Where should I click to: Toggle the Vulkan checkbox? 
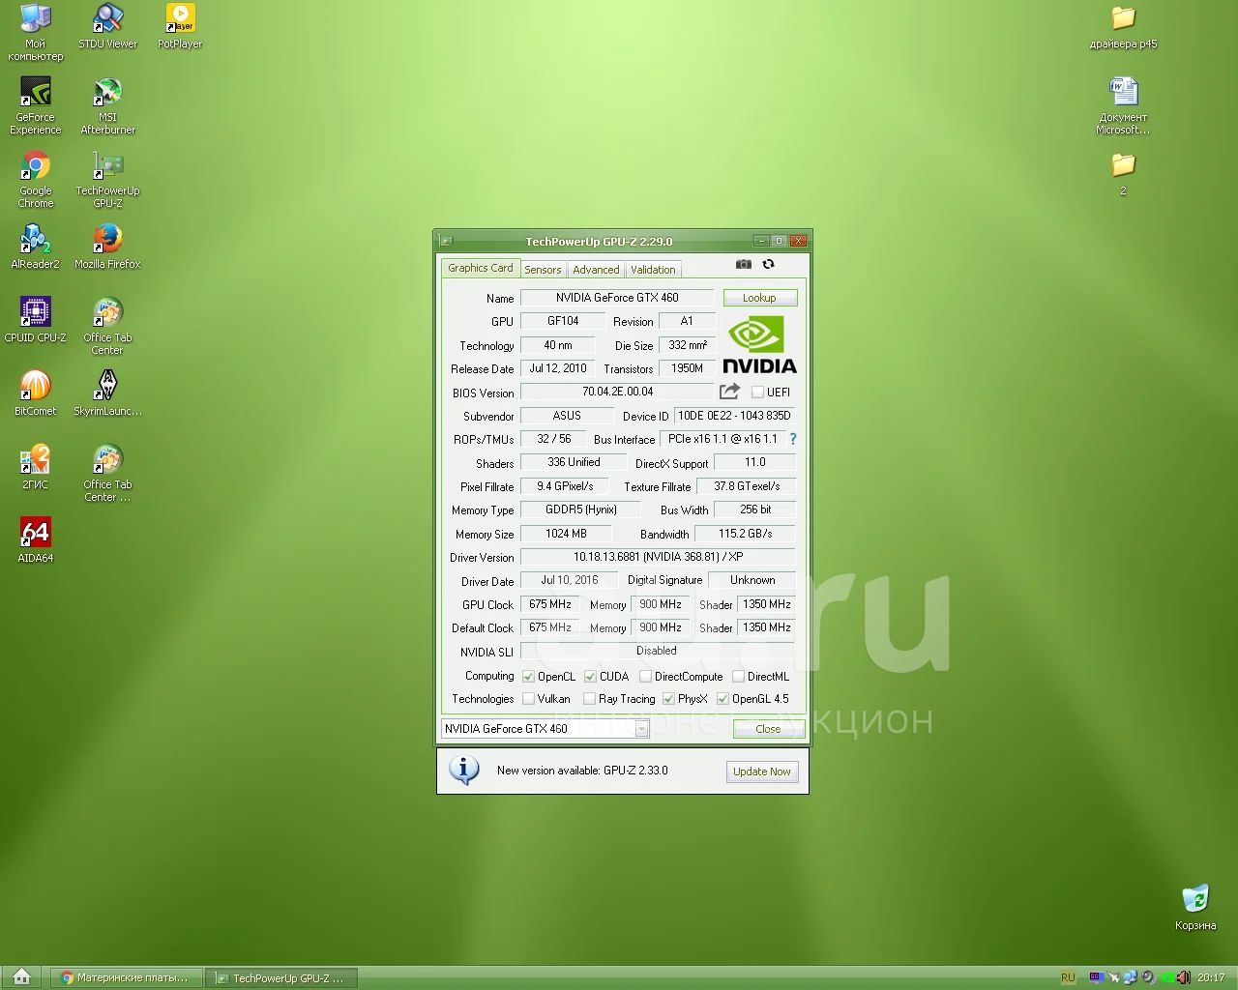528,699
